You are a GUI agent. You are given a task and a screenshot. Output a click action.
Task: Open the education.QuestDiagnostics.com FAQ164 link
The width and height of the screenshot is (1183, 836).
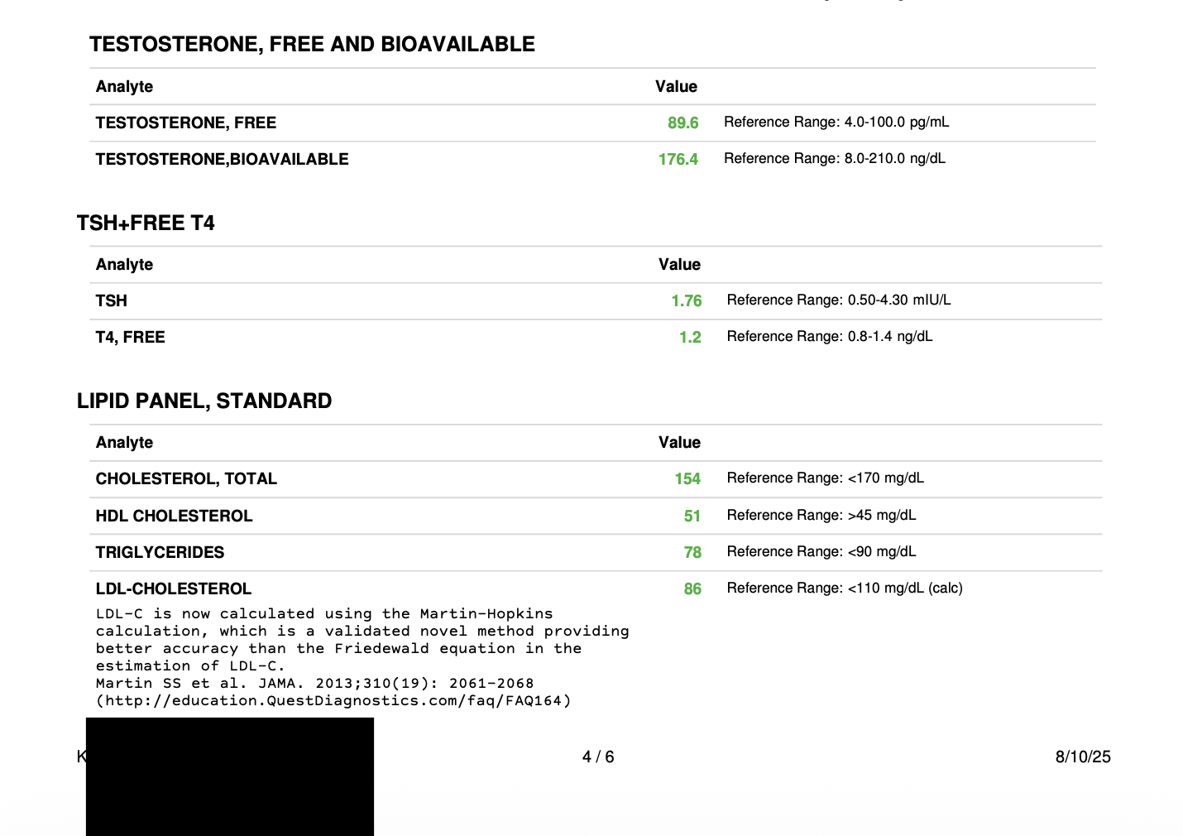pos(333,700)
